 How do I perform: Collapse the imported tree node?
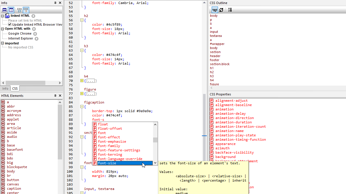2,43
